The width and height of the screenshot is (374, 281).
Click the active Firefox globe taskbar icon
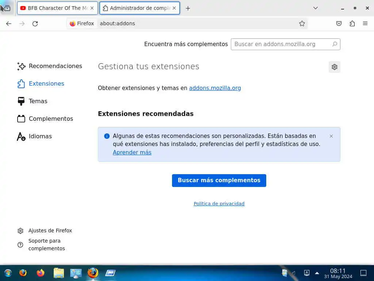(x=93, y=273)
